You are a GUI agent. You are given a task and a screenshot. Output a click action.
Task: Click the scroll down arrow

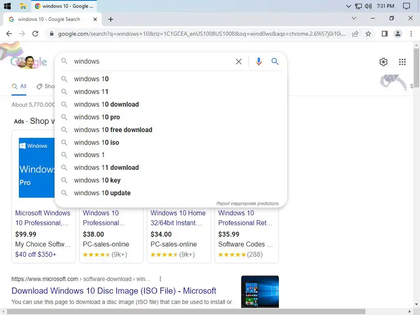pos(416,304)
